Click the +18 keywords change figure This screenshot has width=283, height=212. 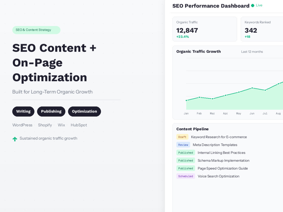247,37
